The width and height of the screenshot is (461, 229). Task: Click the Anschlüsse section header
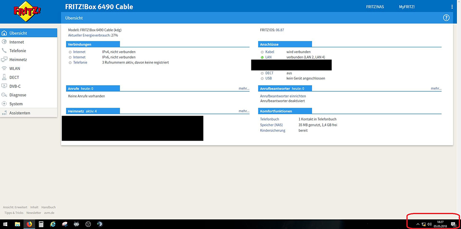click(285, 44)
